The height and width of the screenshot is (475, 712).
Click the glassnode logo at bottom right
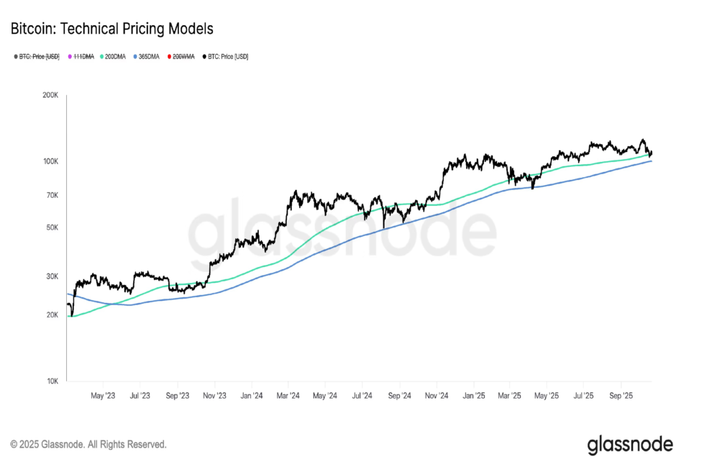click(x=630, y=444)
